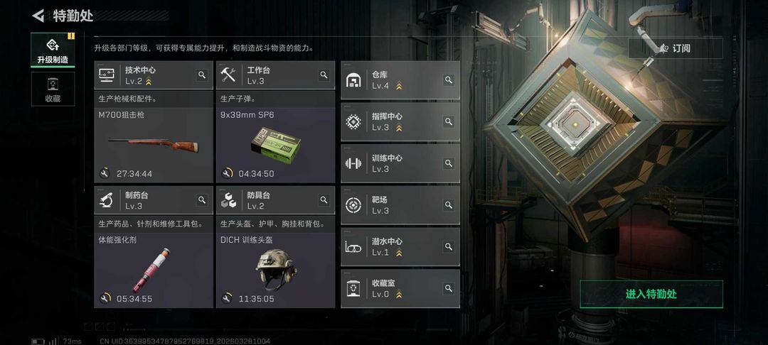Image resolution: width=768 pixels, height=345 pixels.
Task: Click upgrade arrows beside 技术中心 Lv.2
Action: pyautogui.click(x=149, y=81)
